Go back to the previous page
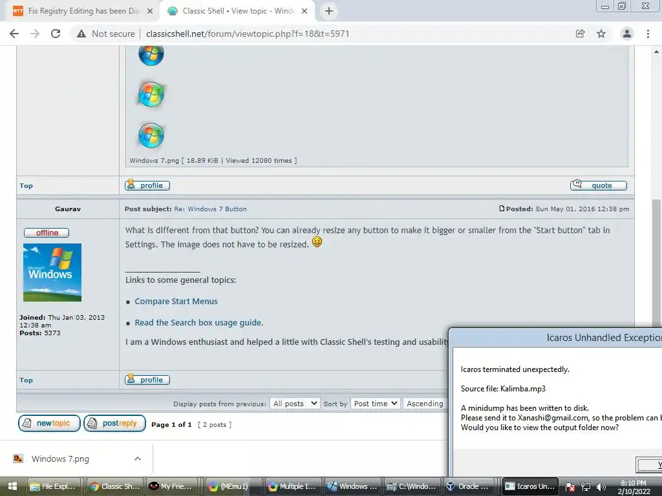Image resolution: width=662 pixels, height=496 pixels. tap(14, 34)
